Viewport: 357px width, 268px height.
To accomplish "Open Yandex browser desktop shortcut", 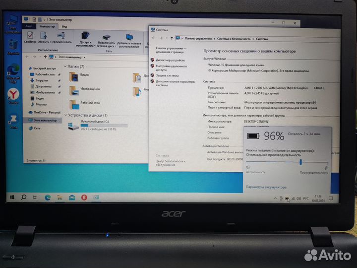I will 13,96.
